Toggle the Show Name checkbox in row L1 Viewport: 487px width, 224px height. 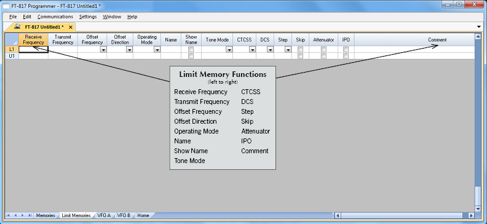pyautogui.click(x=191, y=49)
